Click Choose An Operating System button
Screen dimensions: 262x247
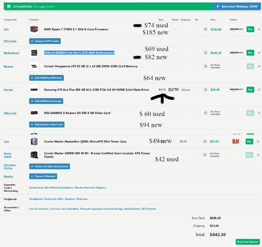(x=49, y=166)
